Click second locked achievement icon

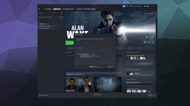pyautogui.click(x=134, y=91)
